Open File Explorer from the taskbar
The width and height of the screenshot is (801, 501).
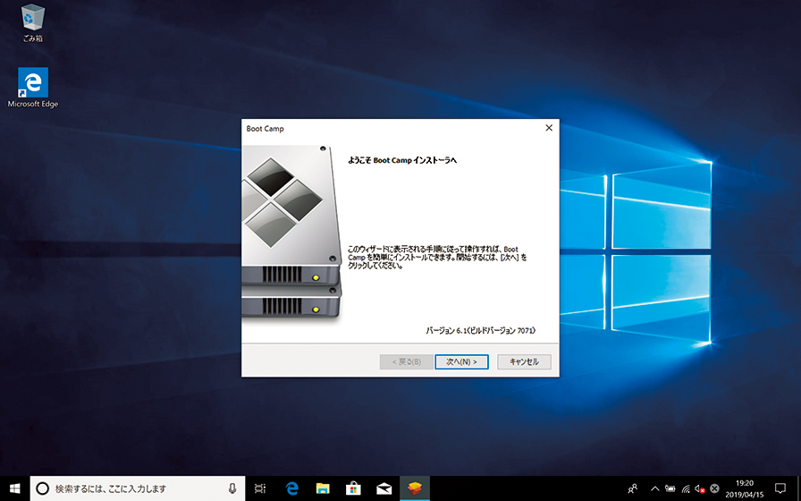322,488
